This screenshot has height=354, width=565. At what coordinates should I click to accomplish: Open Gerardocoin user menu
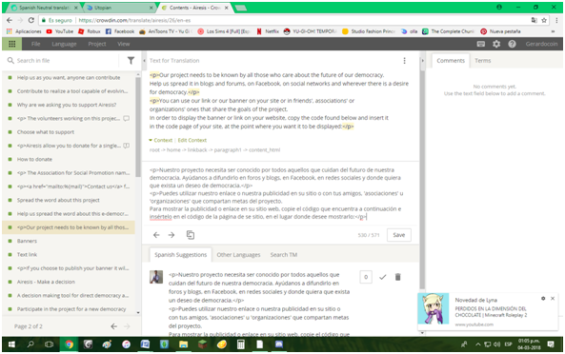pos(541,44)
